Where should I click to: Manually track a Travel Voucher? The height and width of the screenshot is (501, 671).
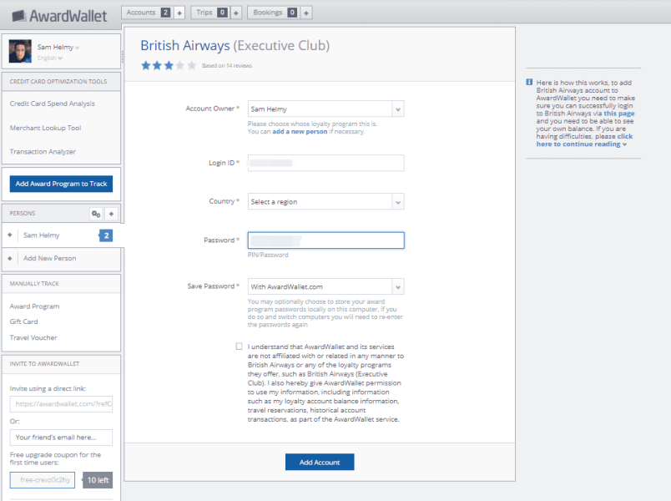(33, 338)
